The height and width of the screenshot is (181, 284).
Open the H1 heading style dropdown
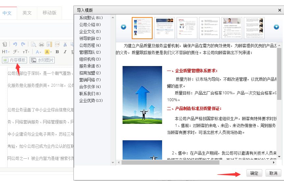(6, 52)
